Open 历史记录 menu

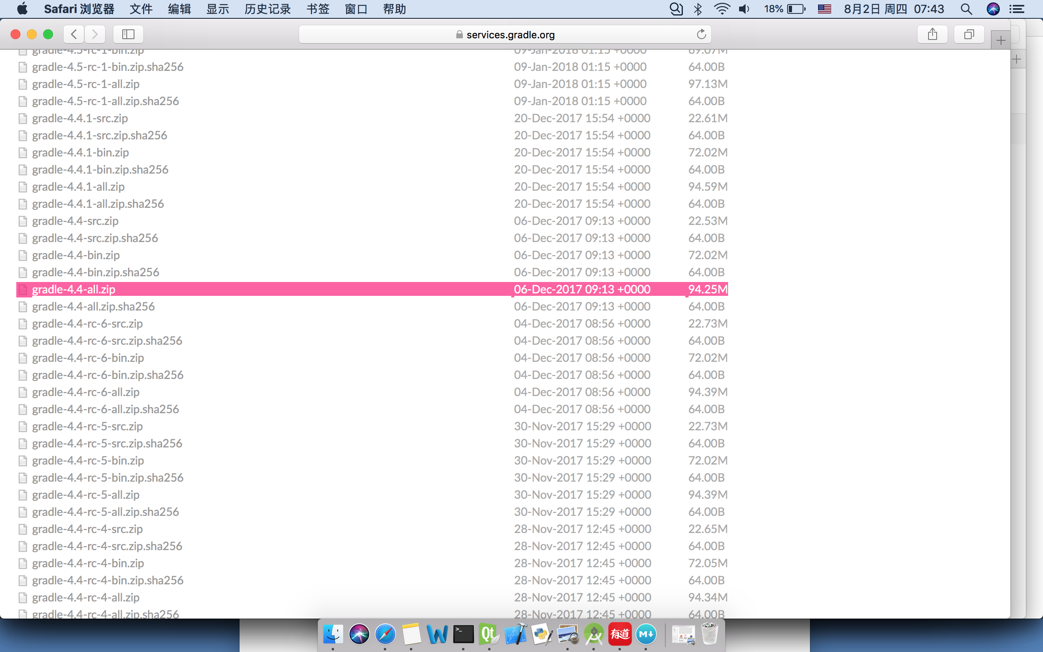267,9
